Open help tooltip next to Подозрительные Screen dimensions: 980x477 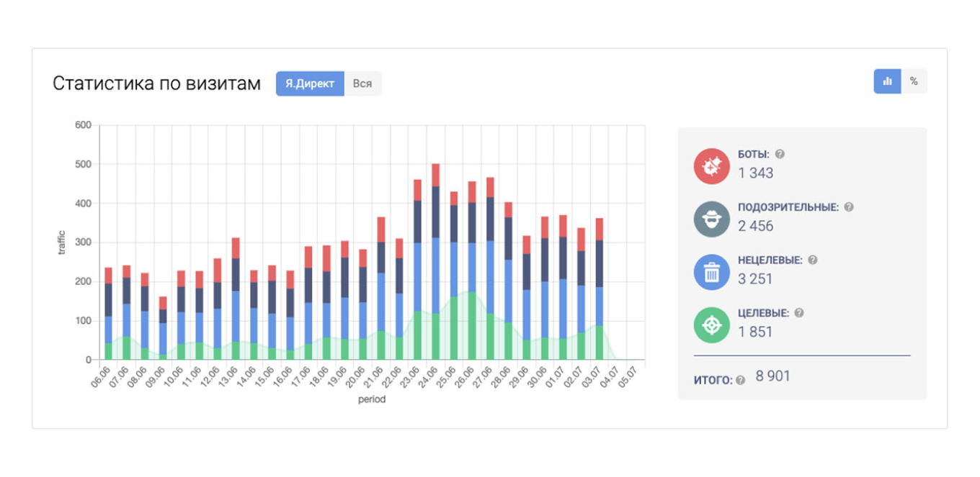(x=849, y=207)
